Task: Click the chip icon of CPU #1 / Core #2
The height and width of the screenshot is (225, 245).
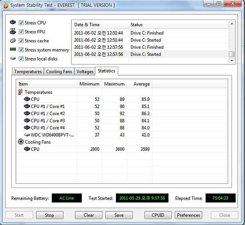Action: coord(27,113)
